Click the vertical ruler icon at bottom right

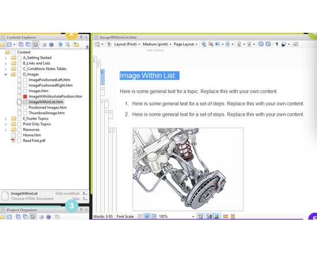click(x=233, y=216)
